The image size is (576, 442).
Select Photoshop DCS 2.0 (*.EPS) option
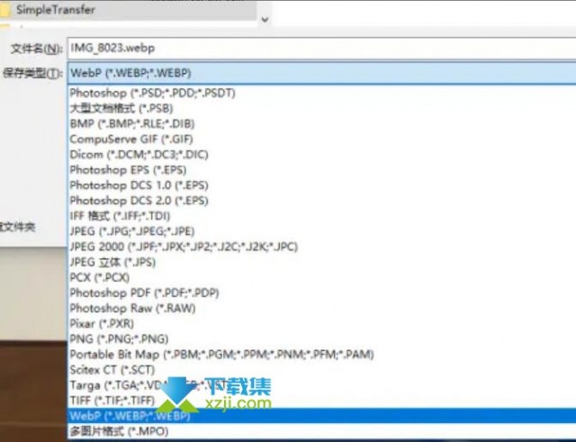click(322, 201)
